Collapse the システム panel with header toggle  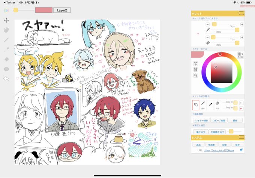tap(241, 138)
